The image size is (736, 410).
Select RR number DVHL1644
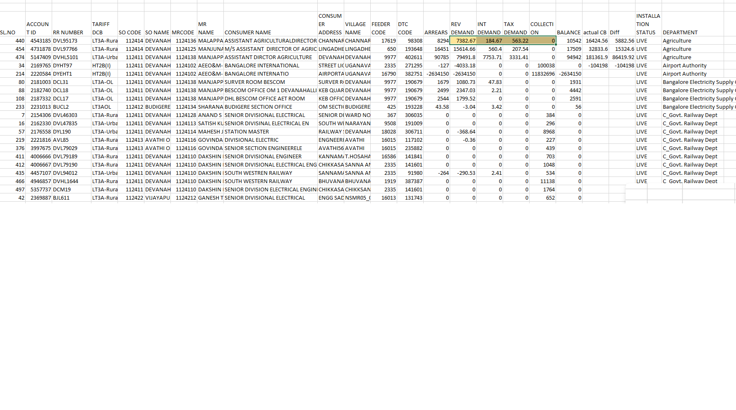(72, 181)
